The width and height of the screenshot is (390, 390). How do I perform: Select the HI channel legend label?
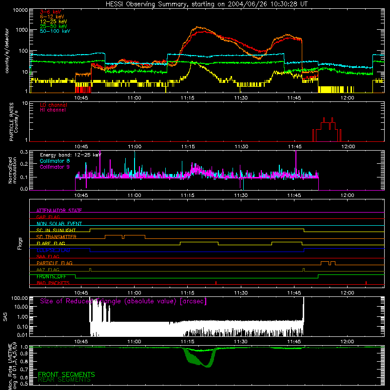click(x=53, y=110)
